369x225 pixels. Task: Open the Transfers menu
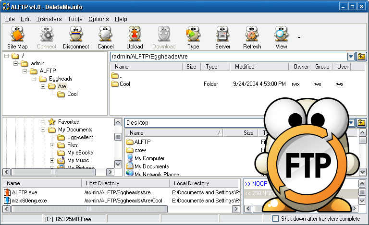tap(49, 19)
